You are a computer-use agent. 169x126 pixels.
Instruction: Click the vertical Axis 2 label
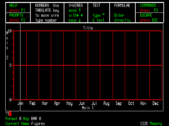[x=7, y=45]
